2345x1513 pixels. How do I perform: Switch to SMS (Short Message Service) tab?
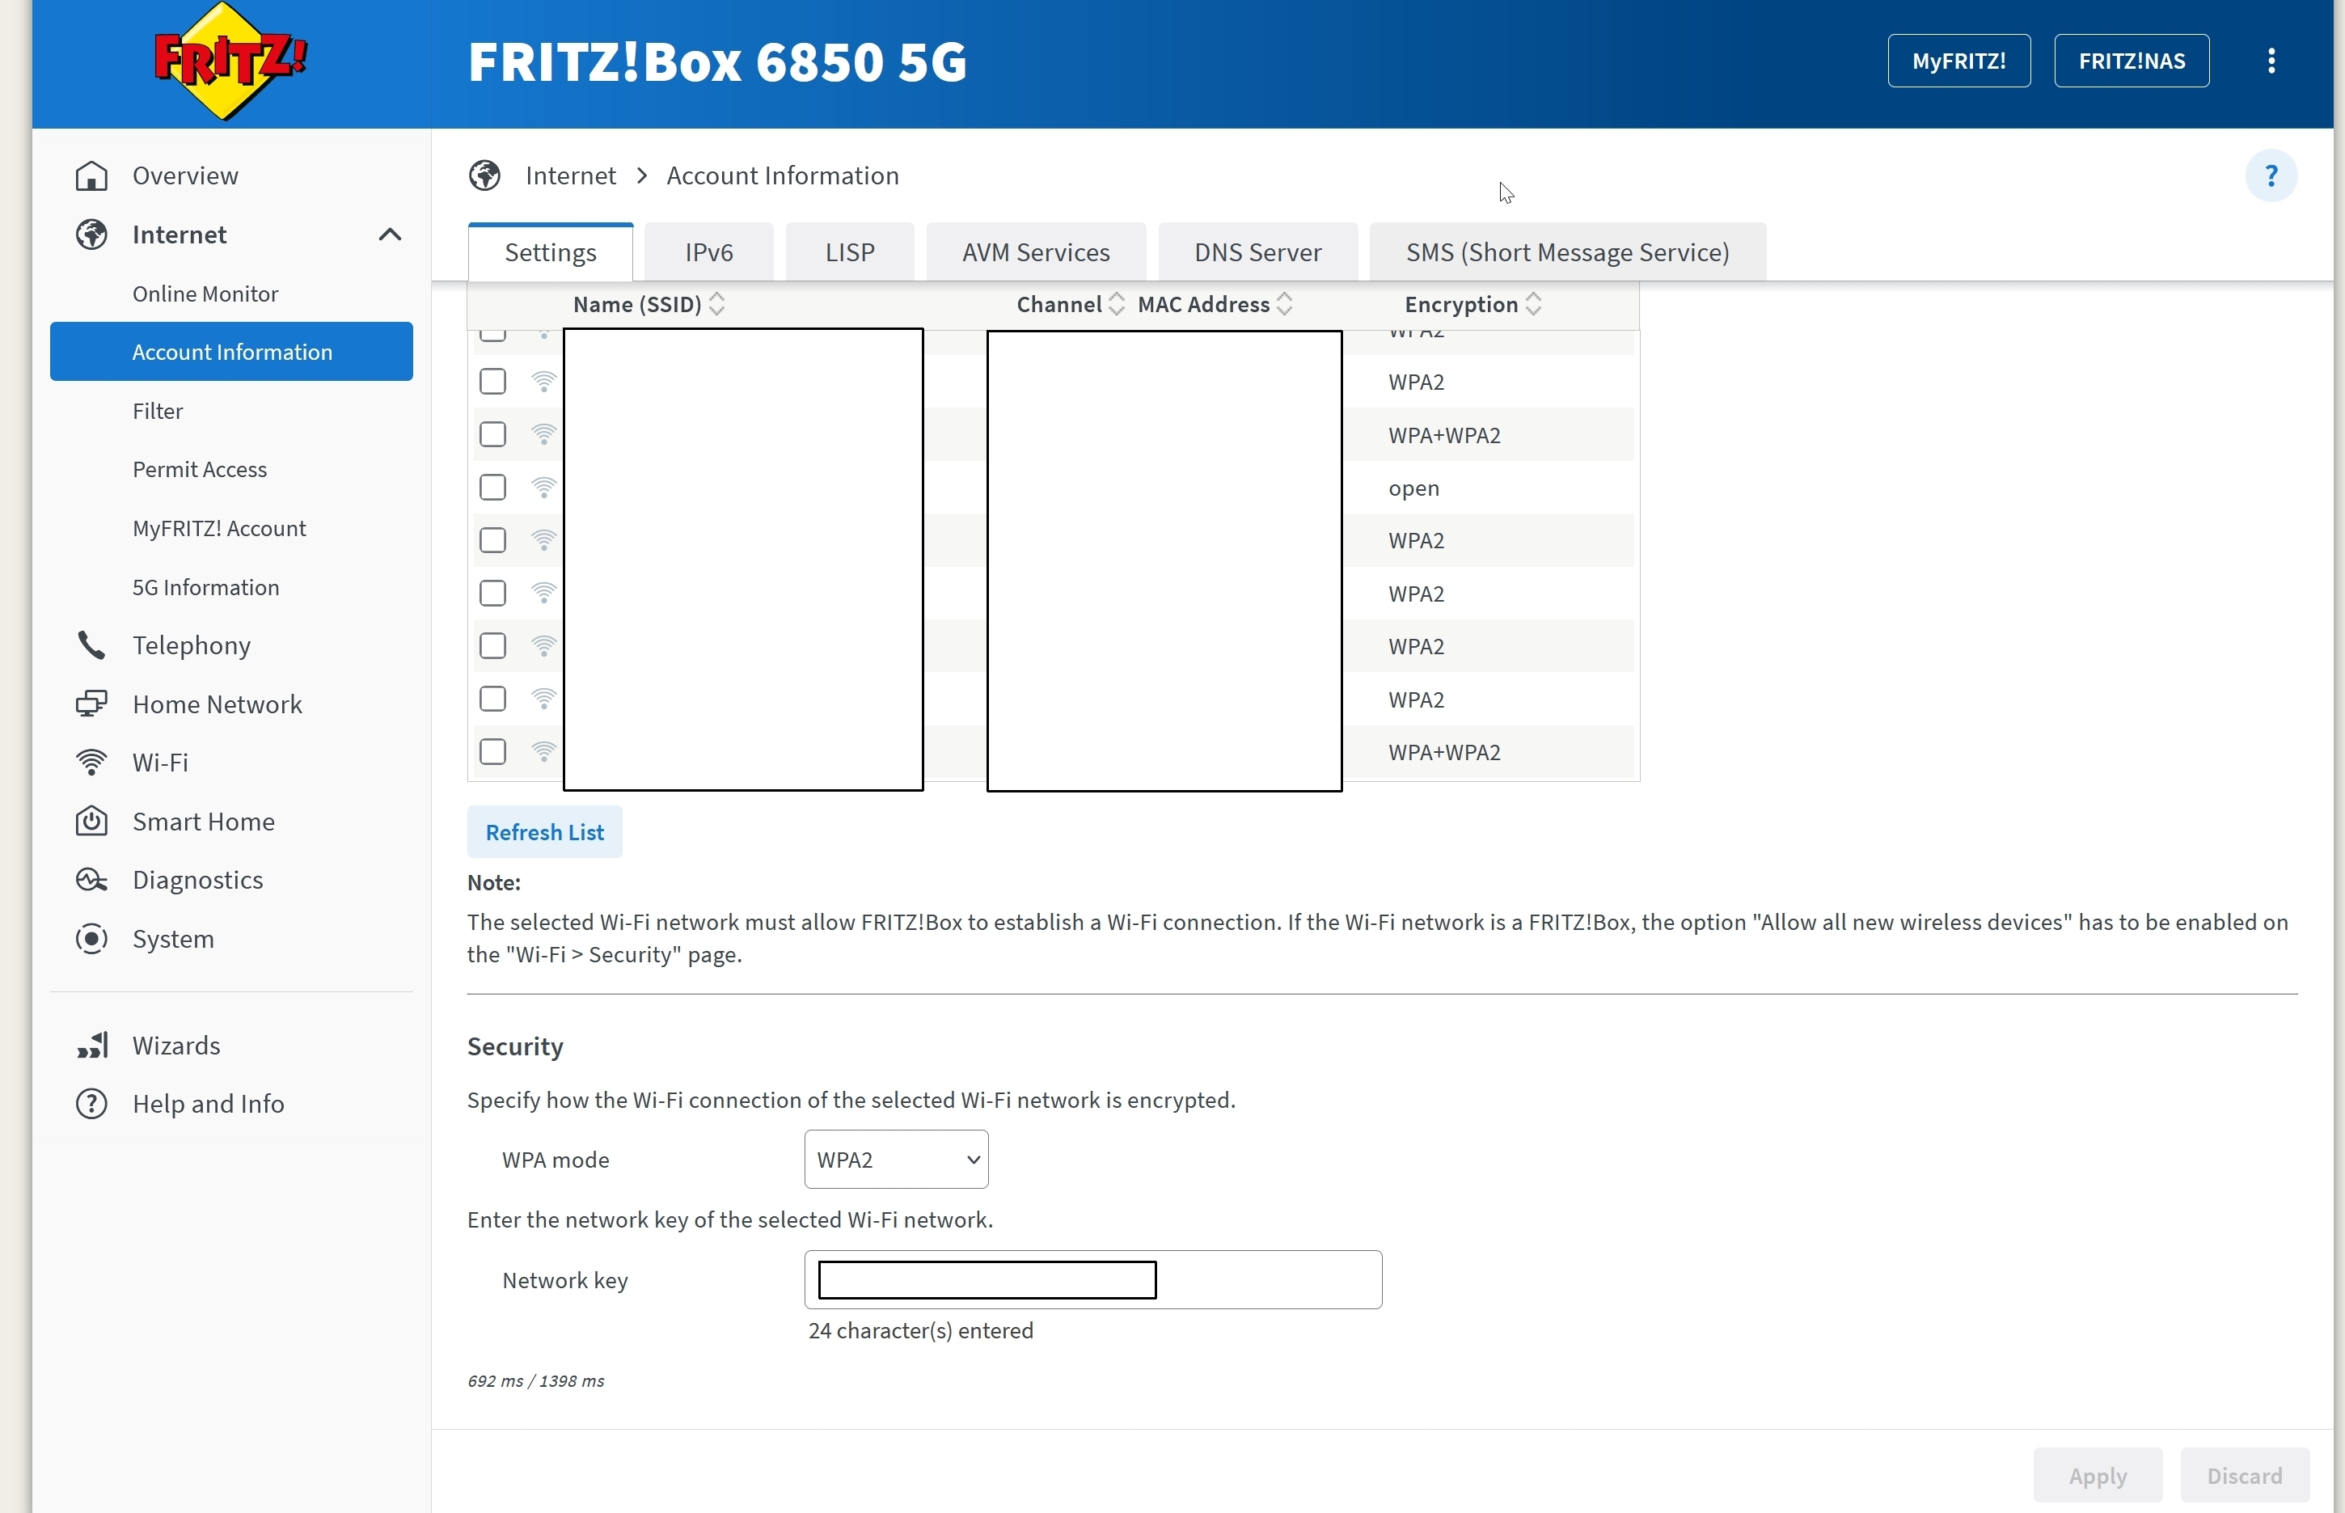coord(1568,252)
